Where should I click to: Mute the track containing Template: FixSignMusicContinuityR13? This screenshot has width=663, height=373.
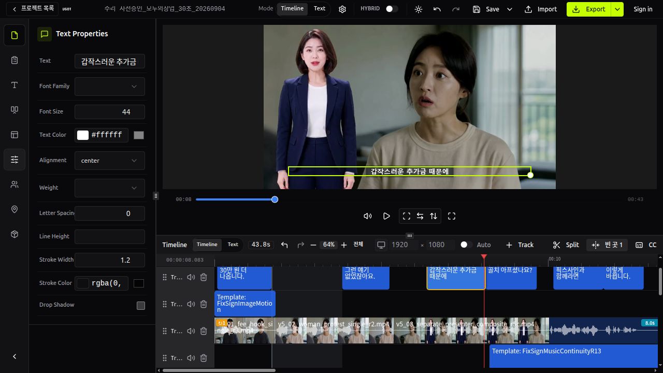click(191, 358)
